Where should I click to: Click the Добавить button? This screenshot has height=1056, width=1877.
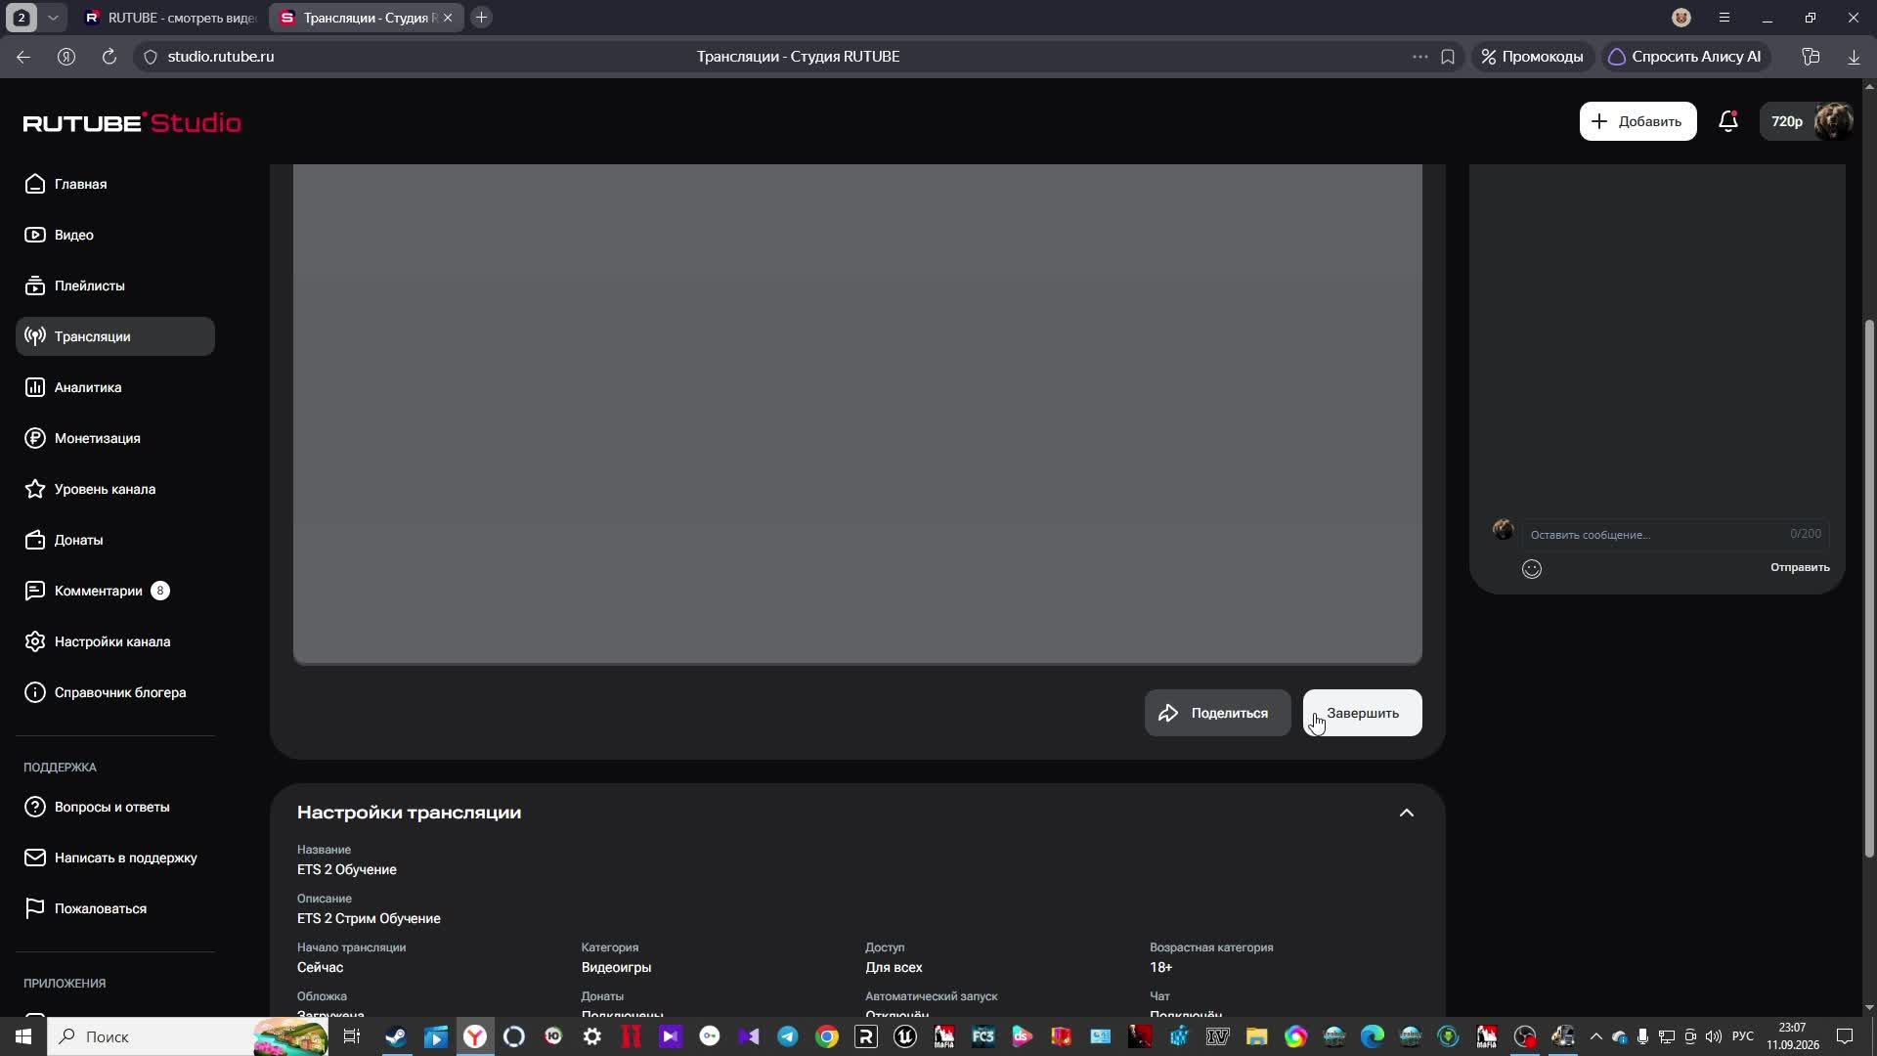[x=1637, y=121]
